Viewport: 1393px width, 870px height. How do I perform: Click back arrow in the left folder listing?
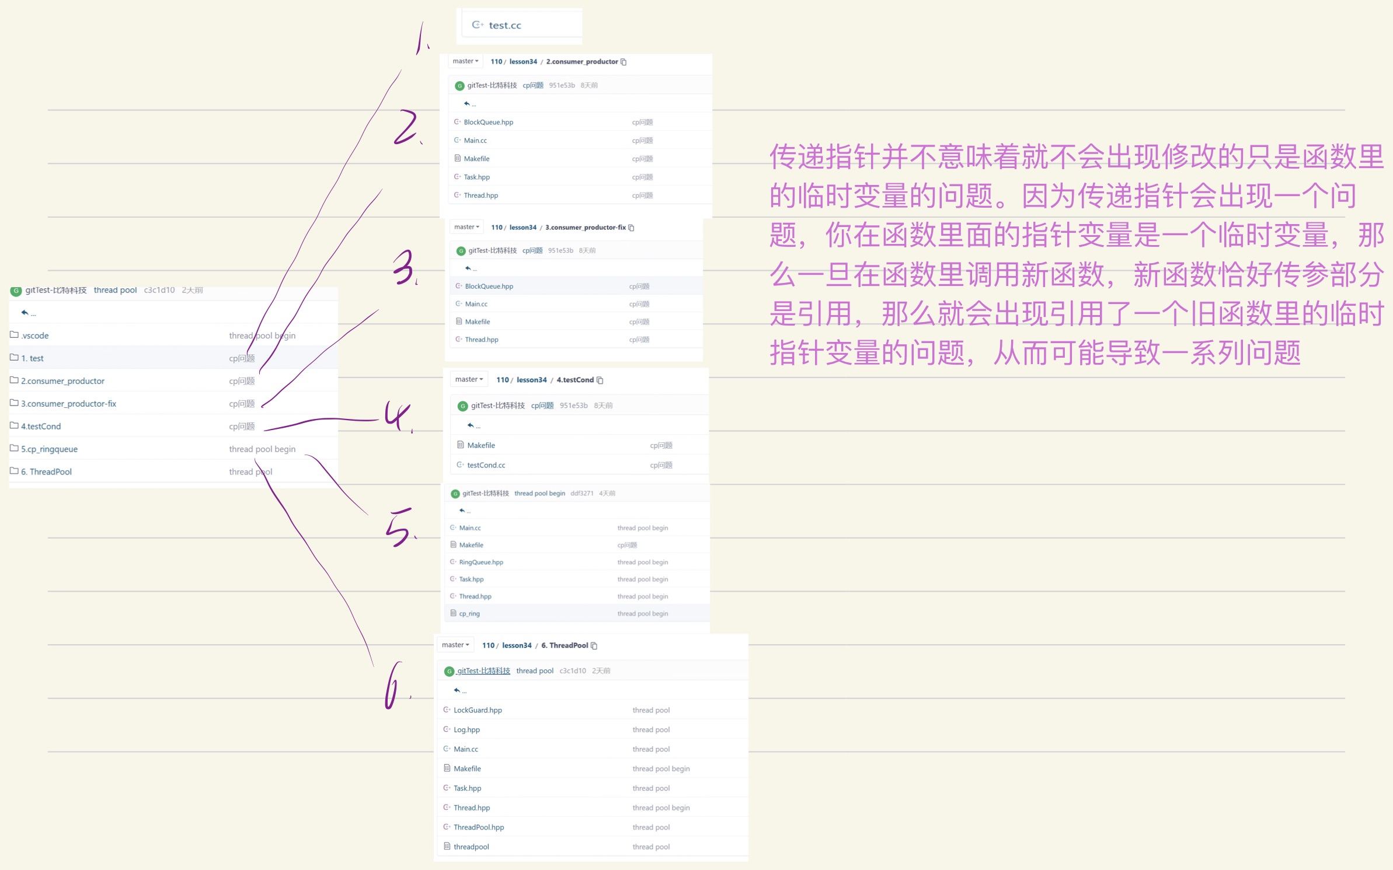pyautogui.click(x=25, y=313)
